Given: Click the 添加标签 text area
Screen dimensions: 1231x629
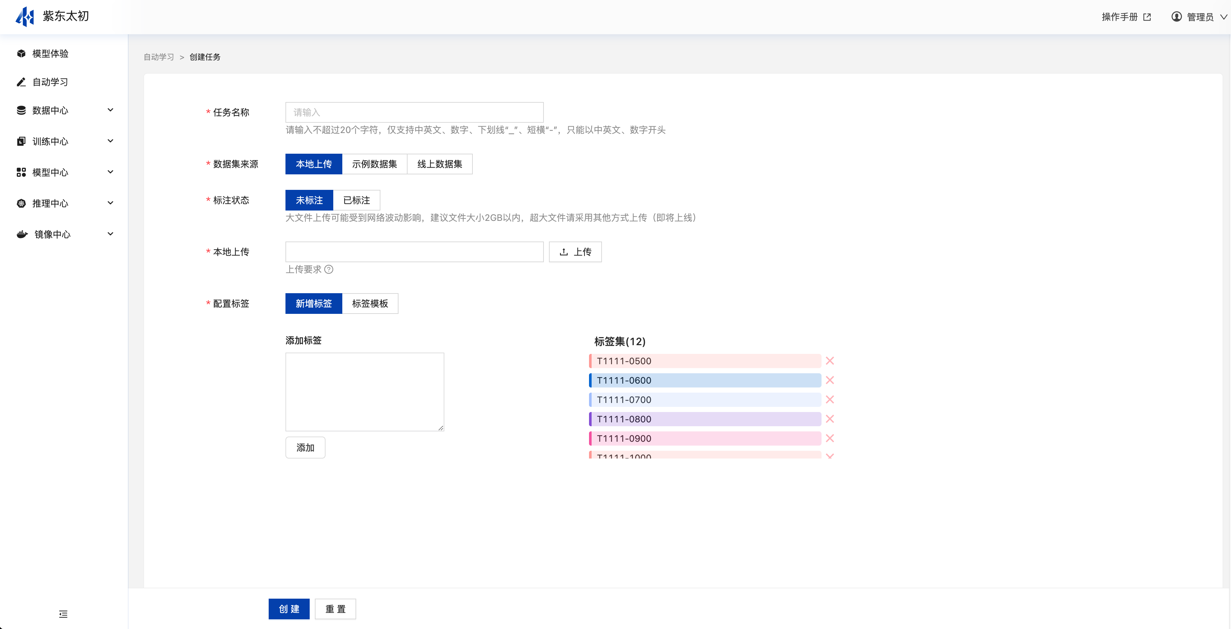Looking at the screenshot, I should 365,392.
